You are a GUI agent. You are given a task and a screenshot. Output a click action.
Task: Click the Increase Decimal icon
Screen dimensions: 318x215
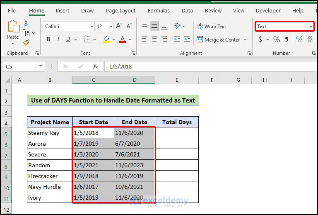tap(299, 39)
